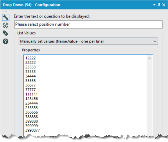Open the Help question mark icon
The image size is (168, 142).
(6, 41)
